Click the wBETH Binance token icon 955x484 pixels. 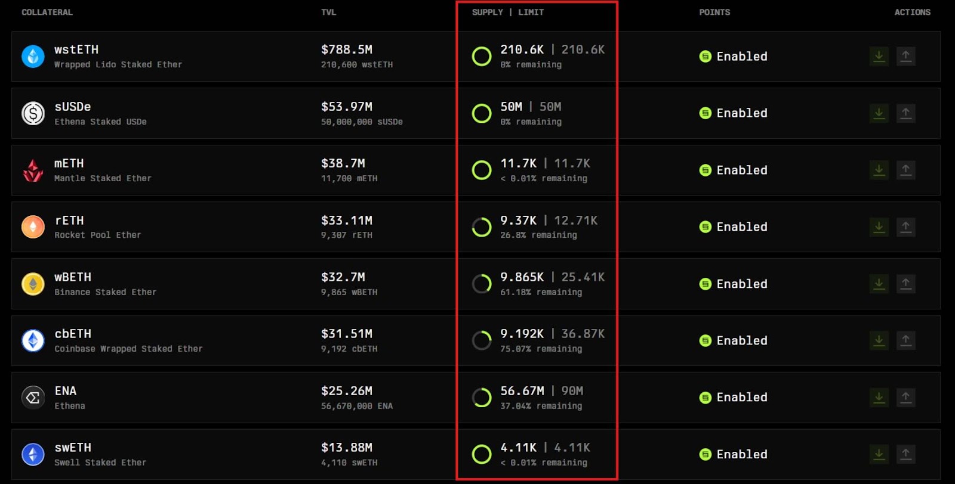click(33, 284)
